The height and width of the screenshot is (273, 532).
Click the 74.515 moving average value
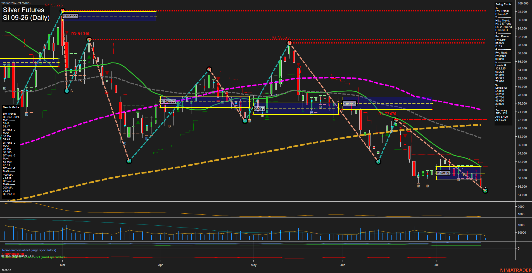click(x=7, y=178)
